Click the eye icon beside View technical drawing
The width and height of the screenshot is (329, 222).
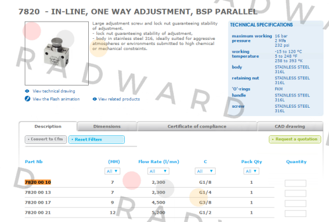point(27,91)
